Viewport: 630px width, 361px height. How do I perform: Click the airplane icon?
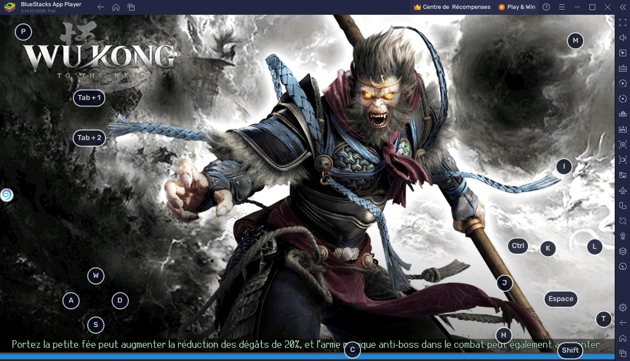(x=622, y=190)
